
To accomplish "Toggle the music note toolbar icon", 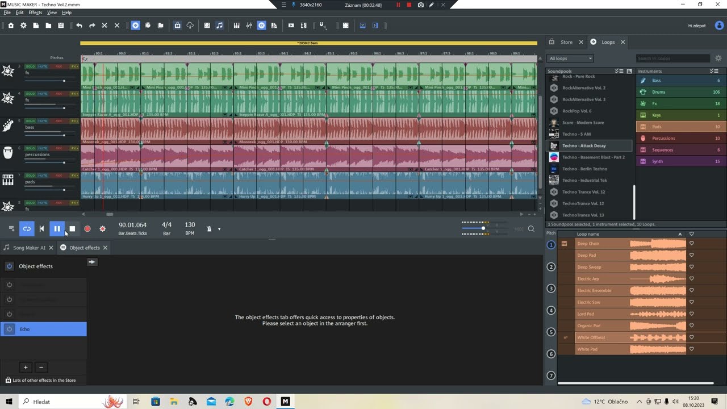I will pos(219,26).
